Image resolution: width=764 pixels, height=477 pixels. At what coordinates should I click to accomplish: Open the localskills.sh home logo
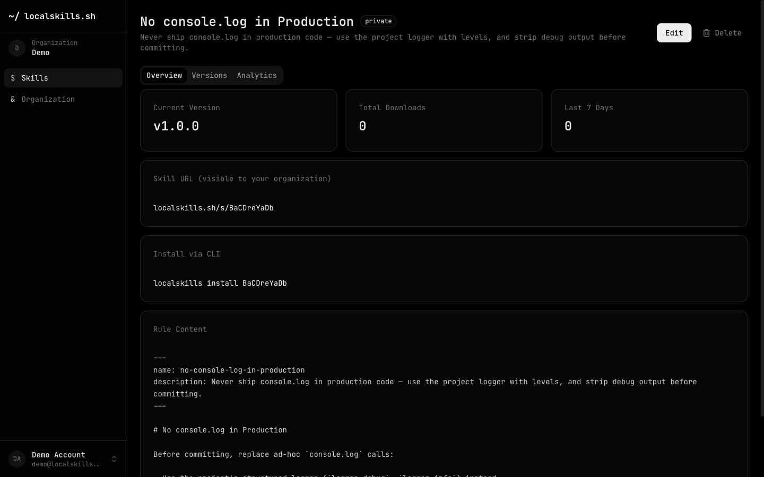pyautogui.click(x=52, y=16)
